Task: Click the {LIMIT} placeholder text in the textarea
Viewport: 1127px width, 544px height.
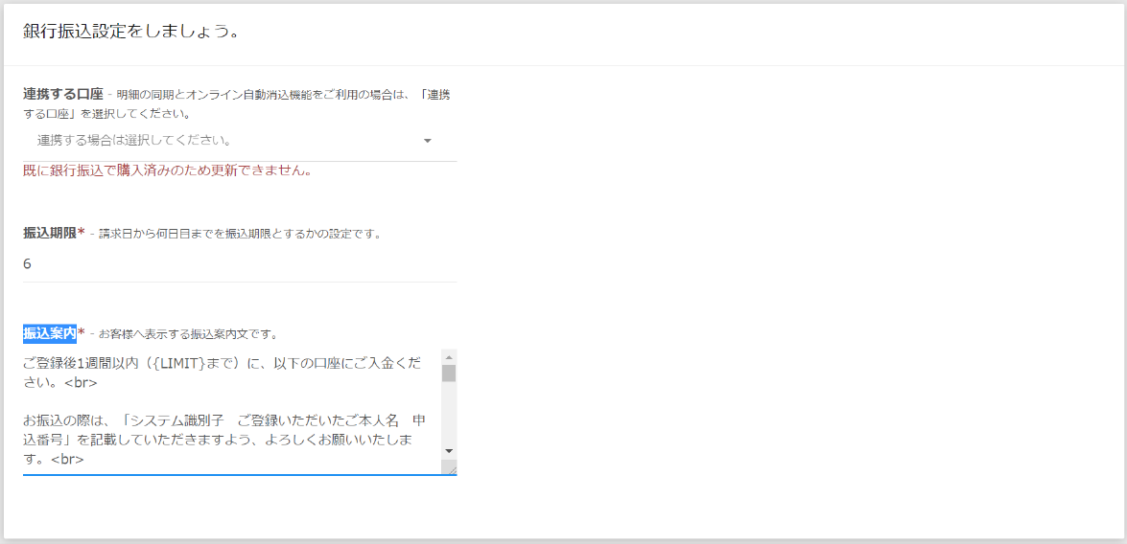Action: [178, 362]
